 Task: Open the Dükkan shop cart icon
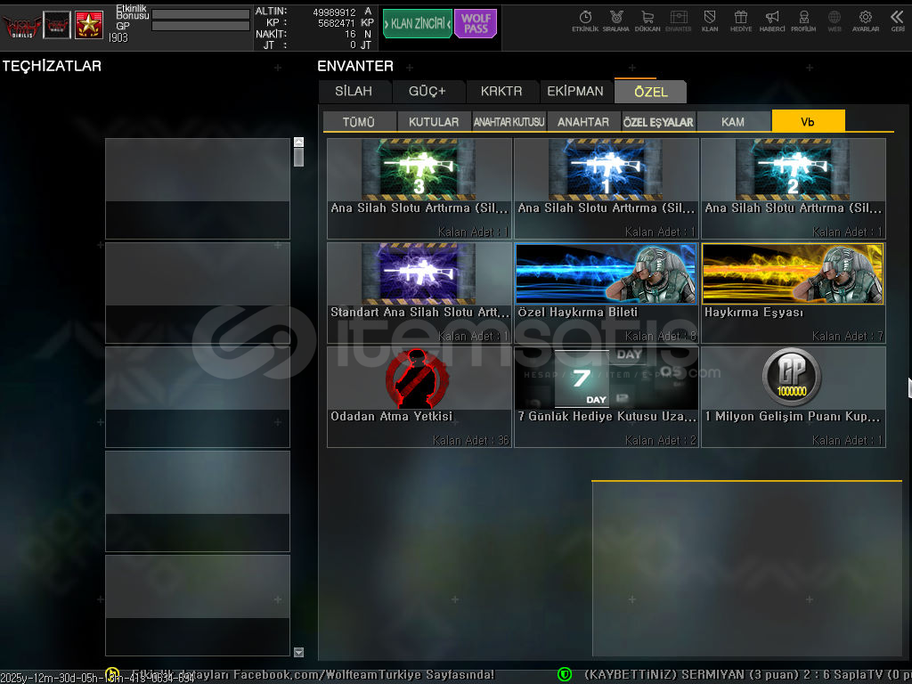pyautogui.click(x=647, y=20)
